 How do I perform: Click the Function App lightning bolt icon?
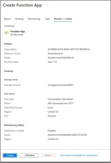click(6, 33)
